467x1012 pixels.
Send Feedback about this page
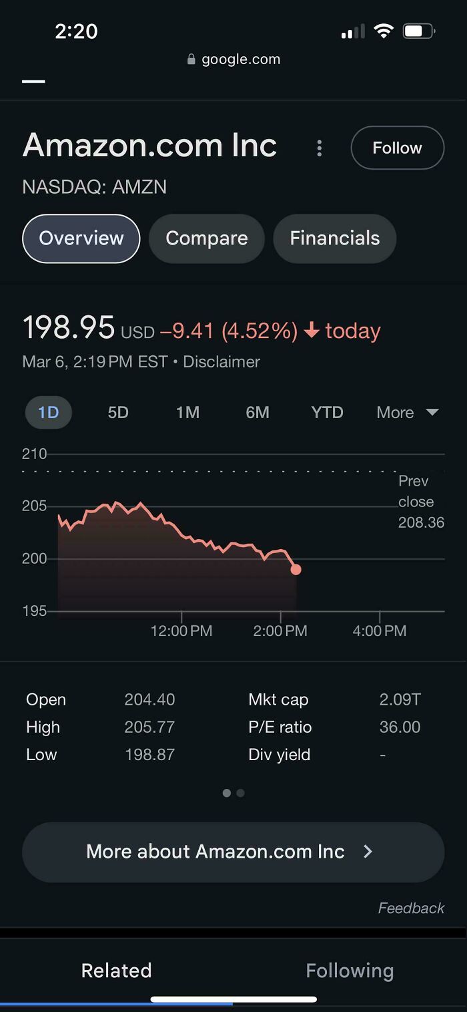pos(411,908)
